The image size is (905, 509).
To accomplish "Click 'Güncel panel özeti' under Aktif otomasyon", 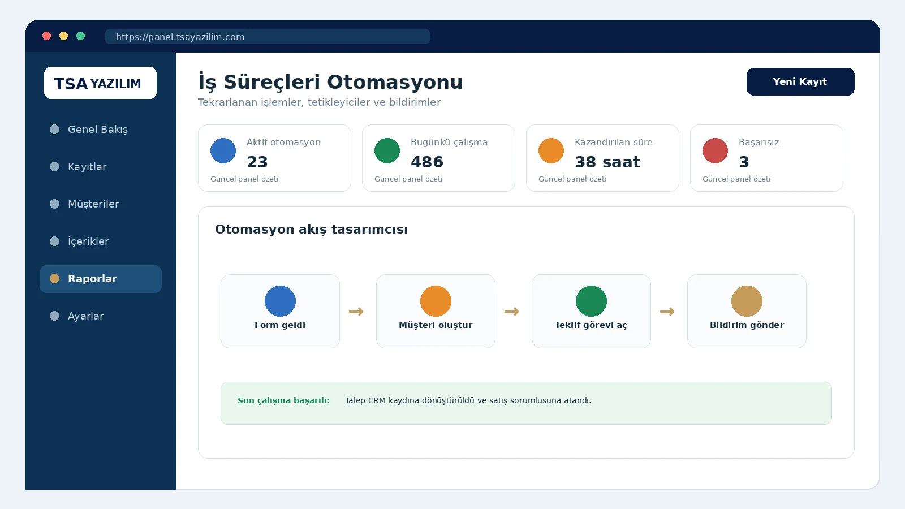I will [x=244, y=179].
